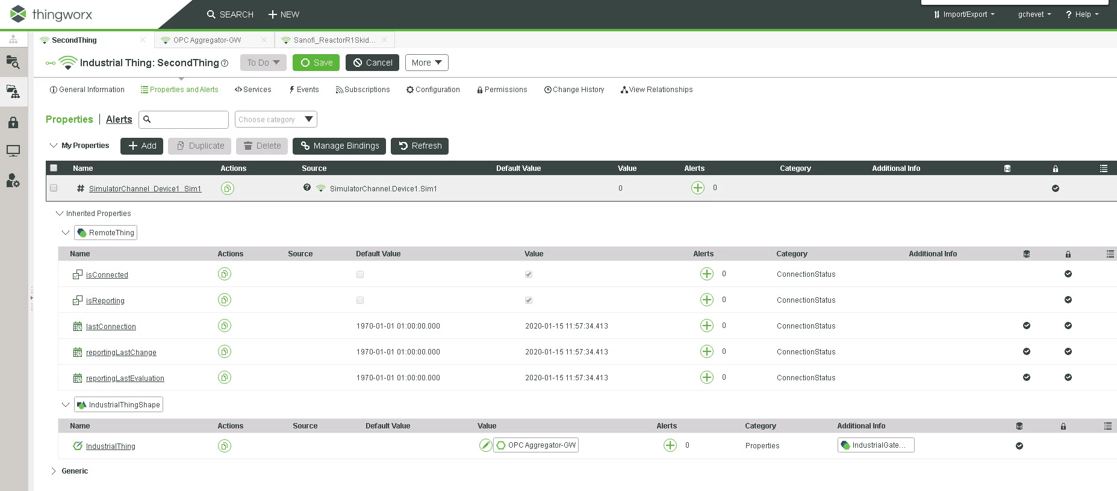
Task: Open the Subscriptions tab
Action: tap(363, 90)
